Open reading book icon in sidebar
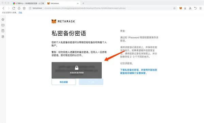 pos(3,25)
